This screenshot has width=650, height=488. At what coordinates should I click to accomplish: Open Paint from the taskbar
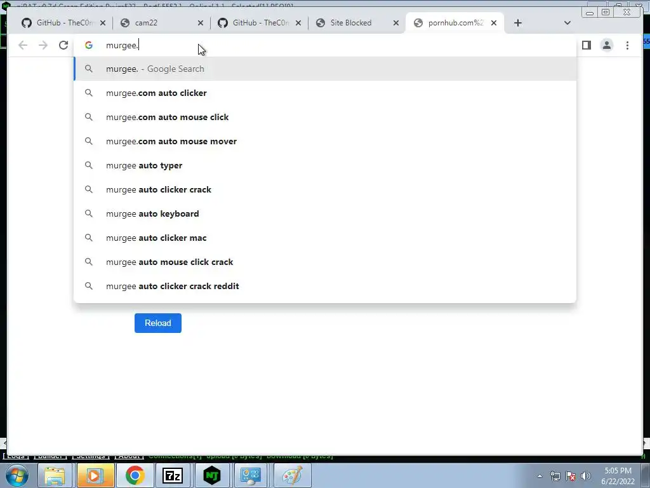pyautogui.click(x=292, y=475)
